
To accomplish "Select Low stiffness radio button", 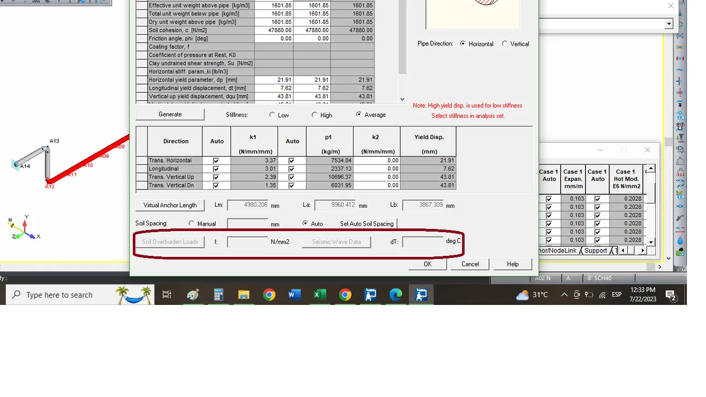I will point(272,115).
